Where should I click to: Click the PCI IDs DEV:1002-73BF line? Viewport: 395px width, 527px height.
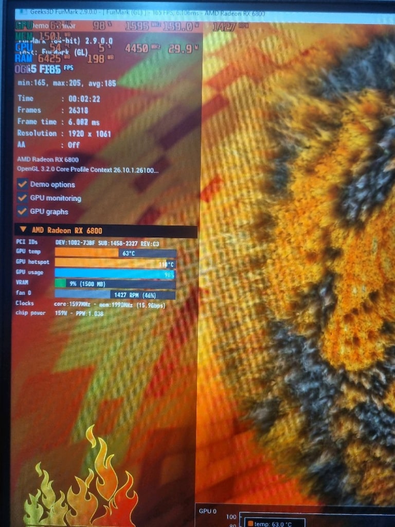[87, 243]
